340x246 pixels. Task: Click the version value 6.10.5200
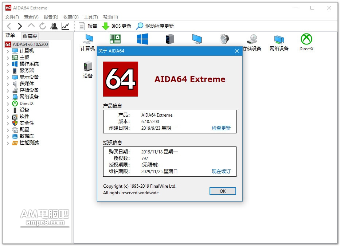tap(150, 121)
